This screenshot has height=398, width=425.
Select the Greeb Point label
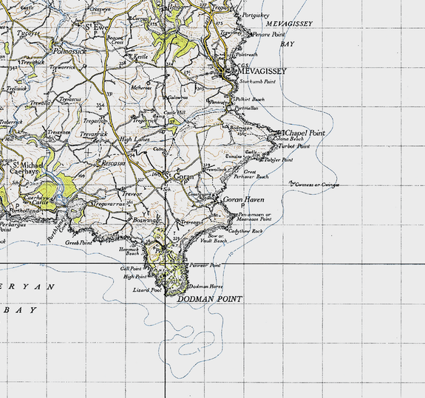tap(78, 243)
